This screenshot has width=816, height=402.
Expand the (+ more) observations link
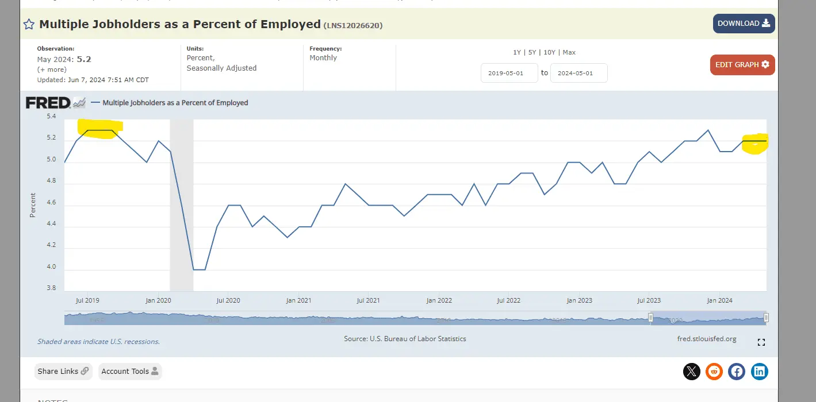(x=52, y=69)
